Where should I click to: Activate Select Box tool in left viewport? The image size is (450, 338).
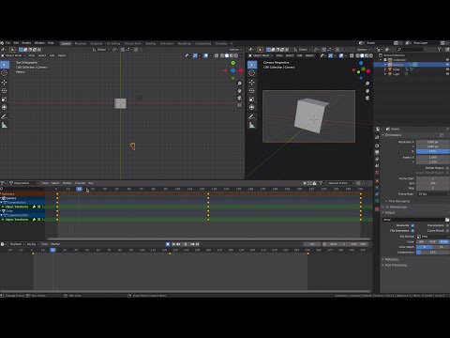click(x=5, y=65)
